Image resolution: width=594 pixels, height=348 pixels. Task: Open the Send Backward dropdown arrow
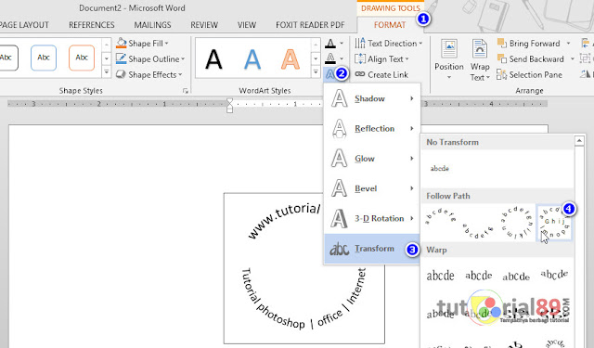pos(572,59)
